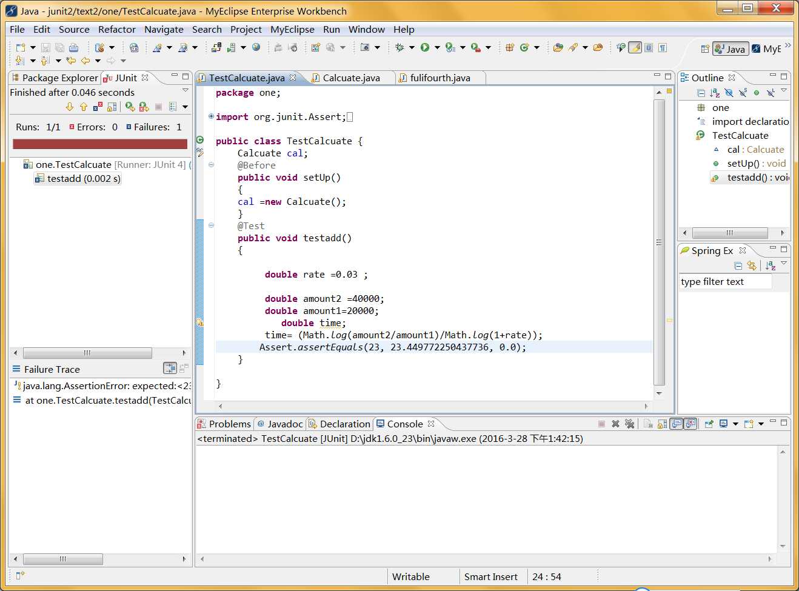Viewport: 799px width, 591px height.
Task: Click Outline horizontal scrollbar thumb
Action: [730, 233]
